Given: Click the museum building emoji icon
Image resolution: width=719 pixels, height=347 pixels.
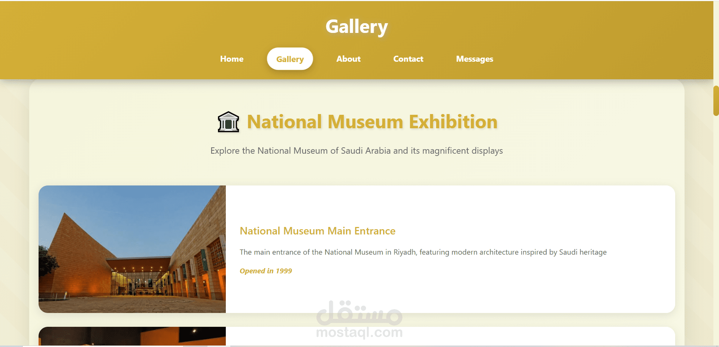Looking at the screenshot, I should point(228,122).
